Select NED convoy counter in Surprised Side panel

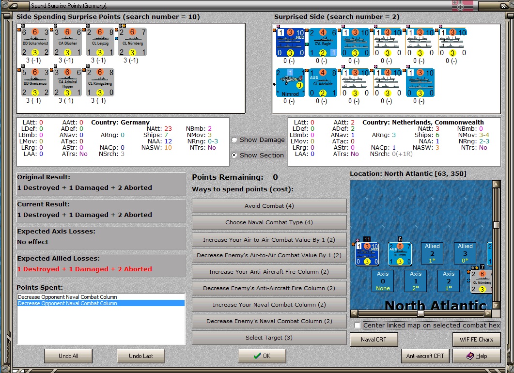point(291,43)
